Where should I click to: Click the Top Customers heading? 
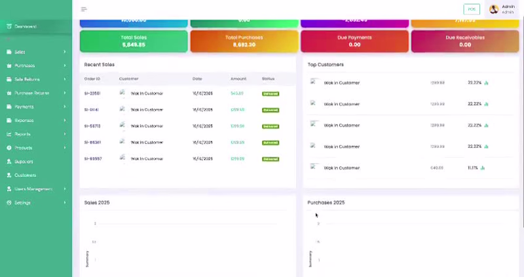326,64
